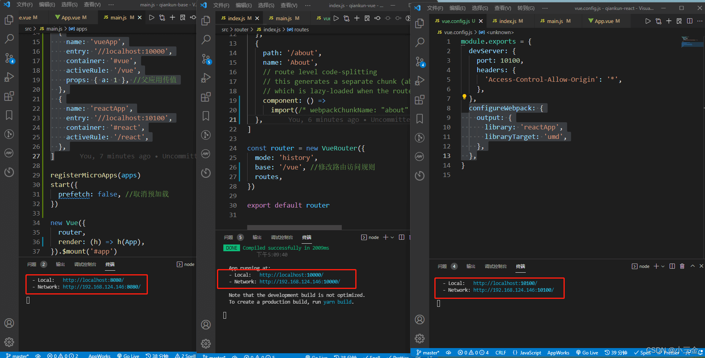Toggle Prettier in the qiankun-react status bar
The height and width of the screenshot is (358, 705).
tap(671, 352)
